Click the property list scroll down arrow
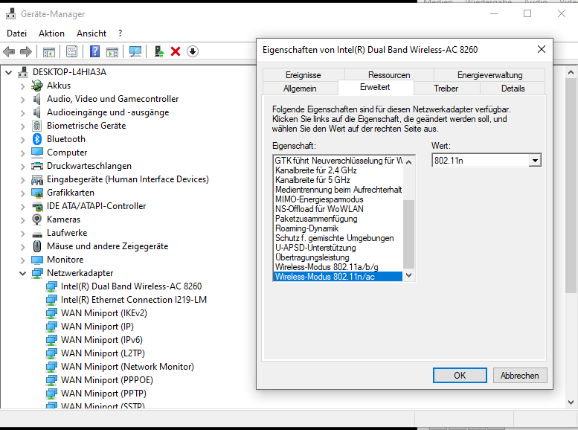The width and height of the screenshot is (578, 430). click(409, 275)
